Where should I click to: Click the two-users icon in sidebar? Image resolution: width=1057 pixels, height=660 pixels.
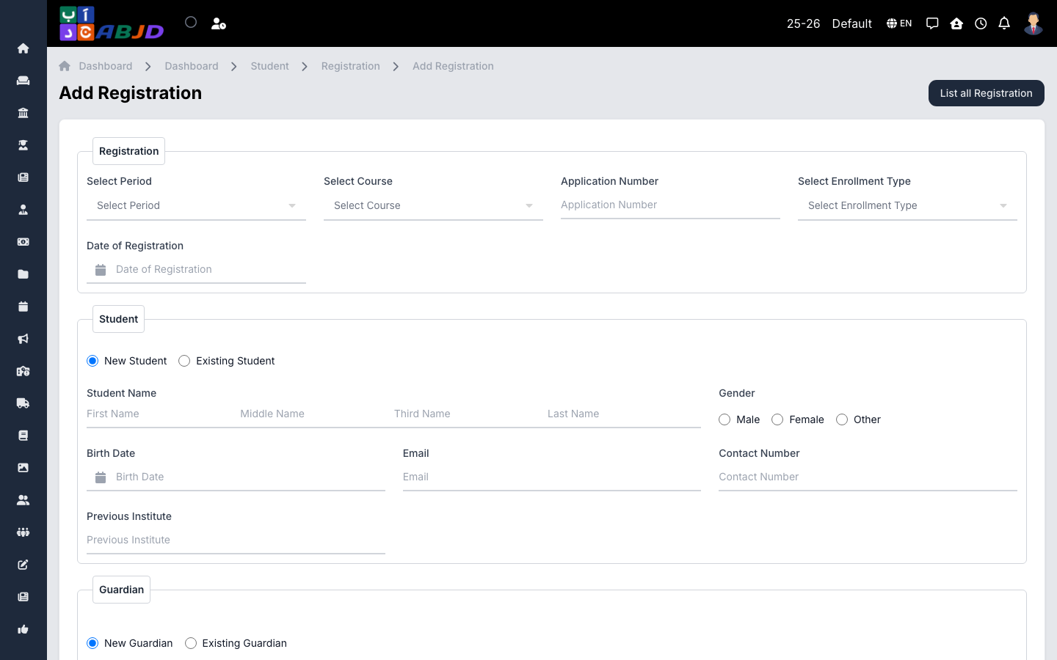(x=23, y=500)
